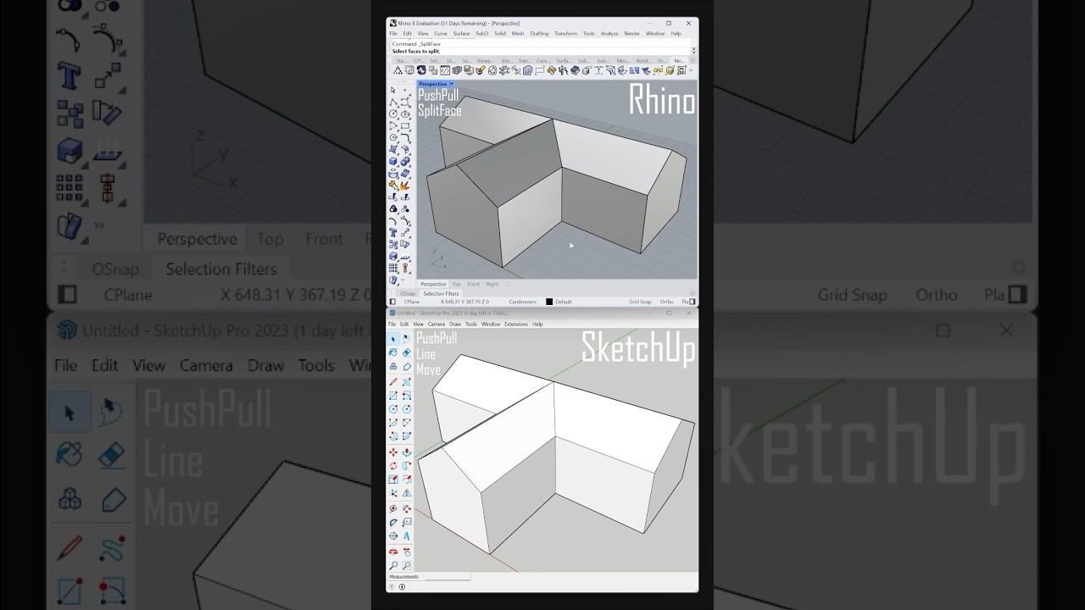Pick SketchUp Rotate tool
Screen dimensions: 1085x610
393,466
